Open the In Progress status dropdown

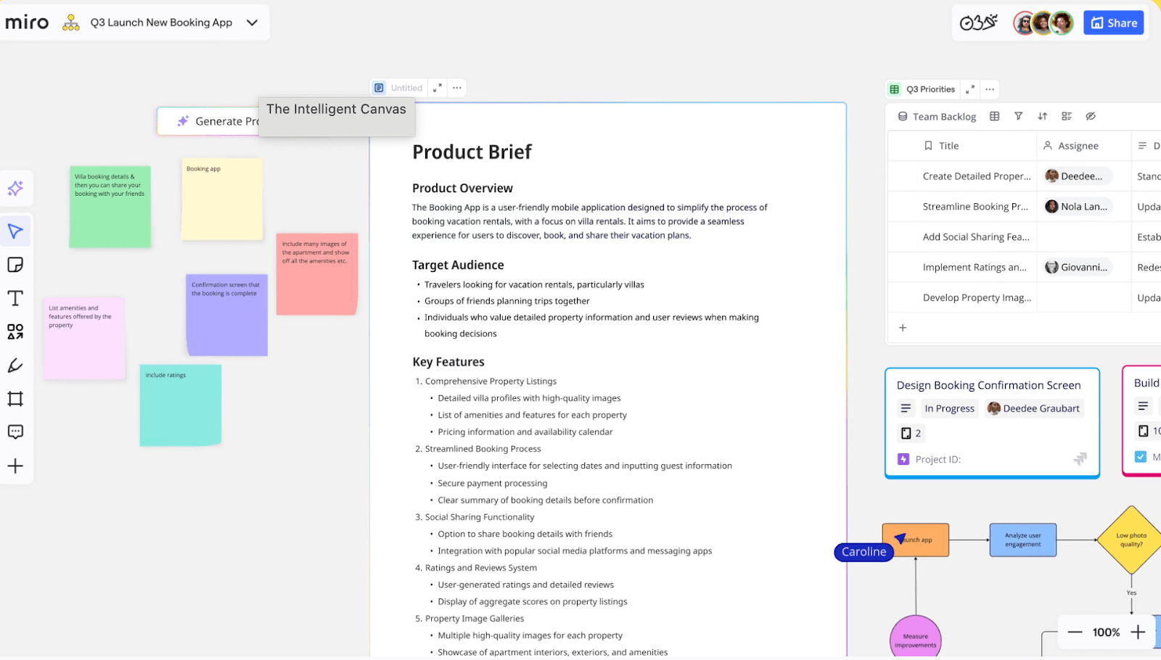tap(949, 408)
